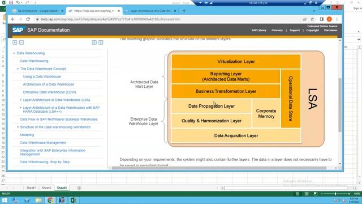This screenshot has height=204, width=362.
Task: Click the Virtualization Layer box in the diagram
Action: (x=236, y=62)
